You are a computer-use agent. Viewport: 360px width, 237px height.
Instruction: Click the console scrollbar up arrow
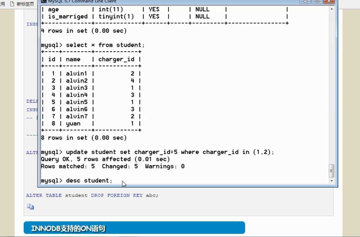tap(332, 9)
